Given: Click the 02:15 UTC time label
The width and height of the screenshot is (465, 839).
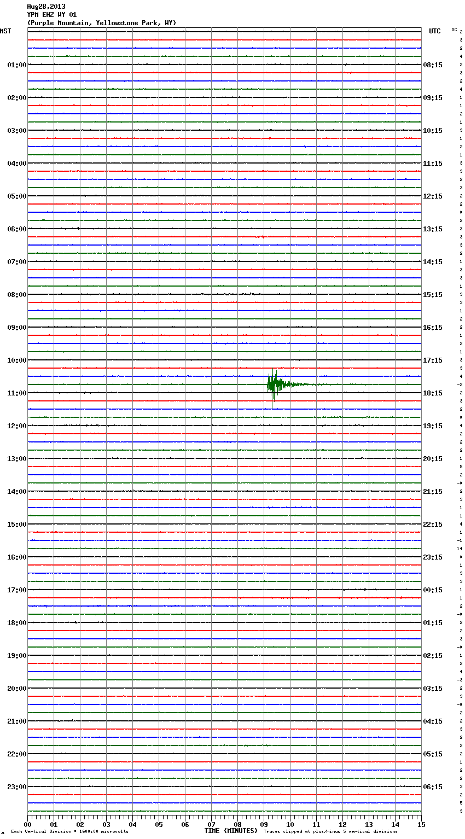Looking at the screenshot, I should pos(433,656).
